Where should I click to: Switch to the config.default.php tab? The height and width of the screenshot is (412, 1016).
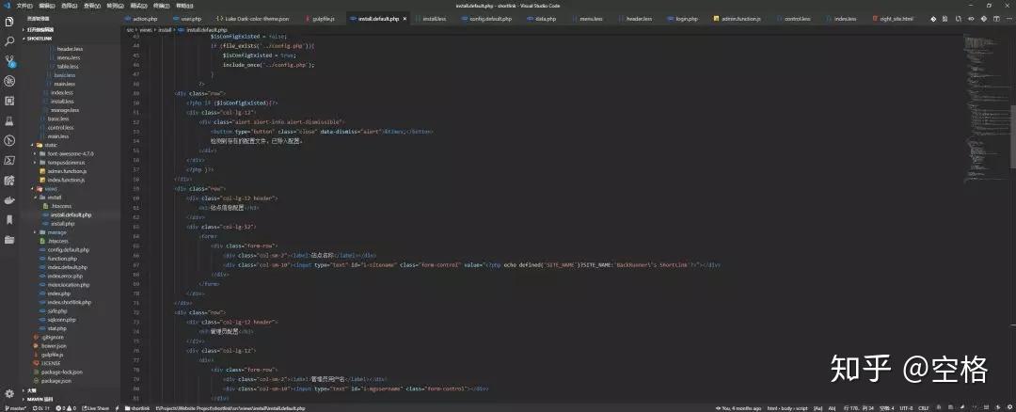(x=486, y=19)
